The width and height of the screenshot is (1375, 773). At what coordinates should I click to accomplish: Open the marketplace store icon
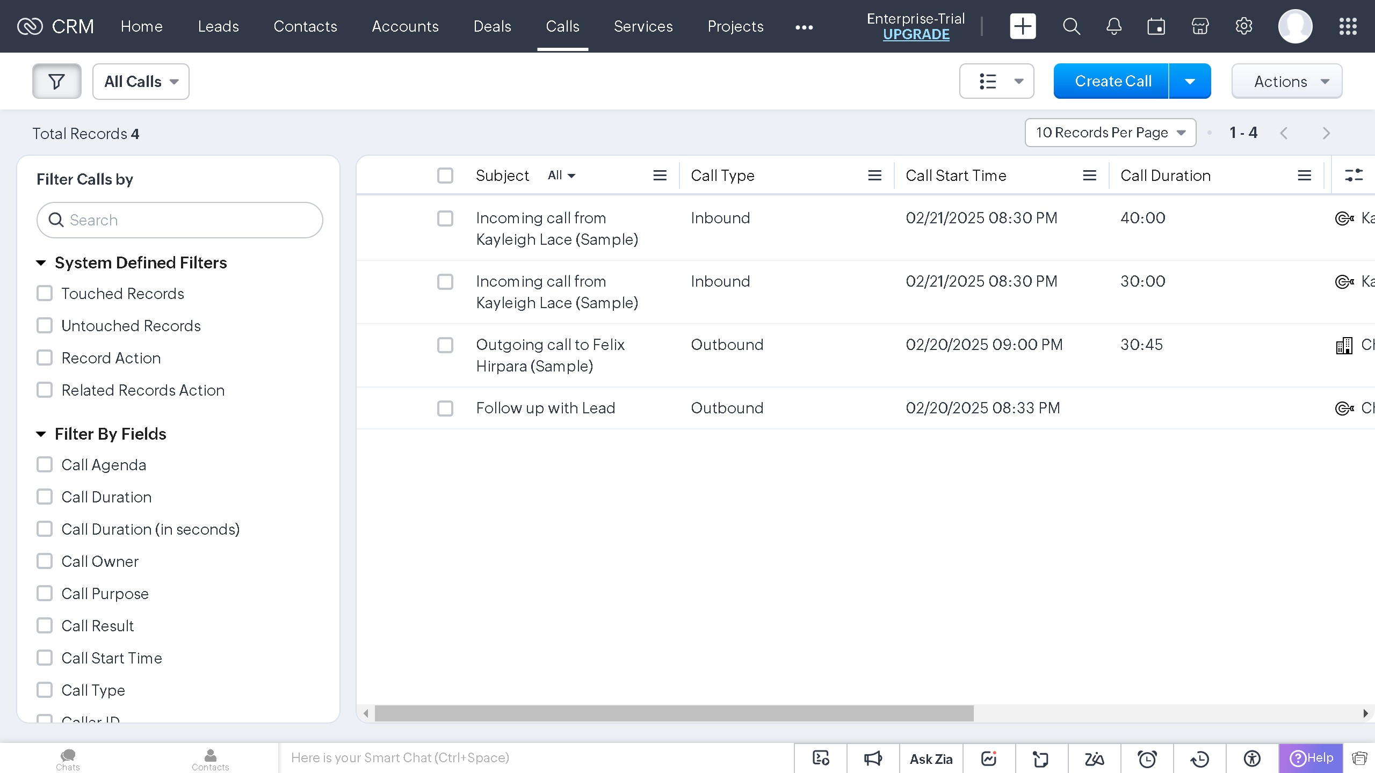pyautogui.click(x=1200, y=26)
